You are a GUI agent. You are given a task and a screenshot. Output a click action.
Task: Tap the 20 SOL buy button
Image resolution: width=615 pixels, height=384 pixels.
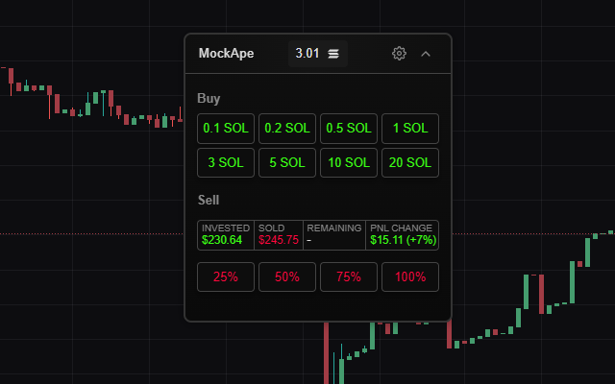[x=409, y=162]
